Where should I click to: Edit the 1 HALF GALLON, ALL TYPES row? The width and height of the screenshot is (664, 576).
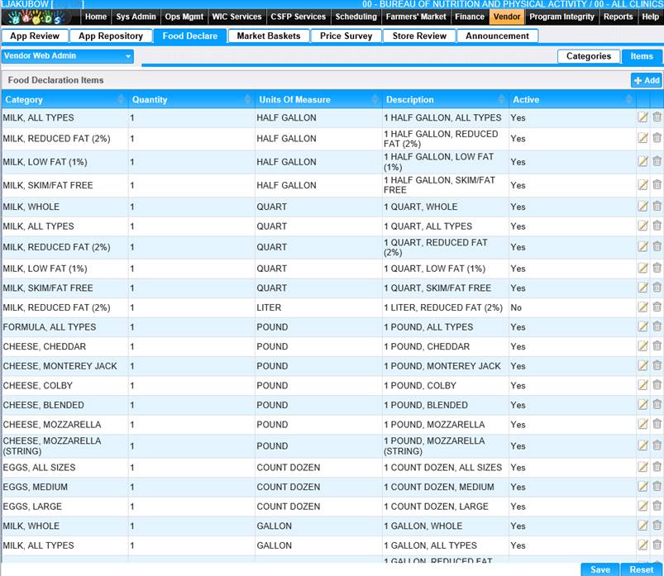643,117
